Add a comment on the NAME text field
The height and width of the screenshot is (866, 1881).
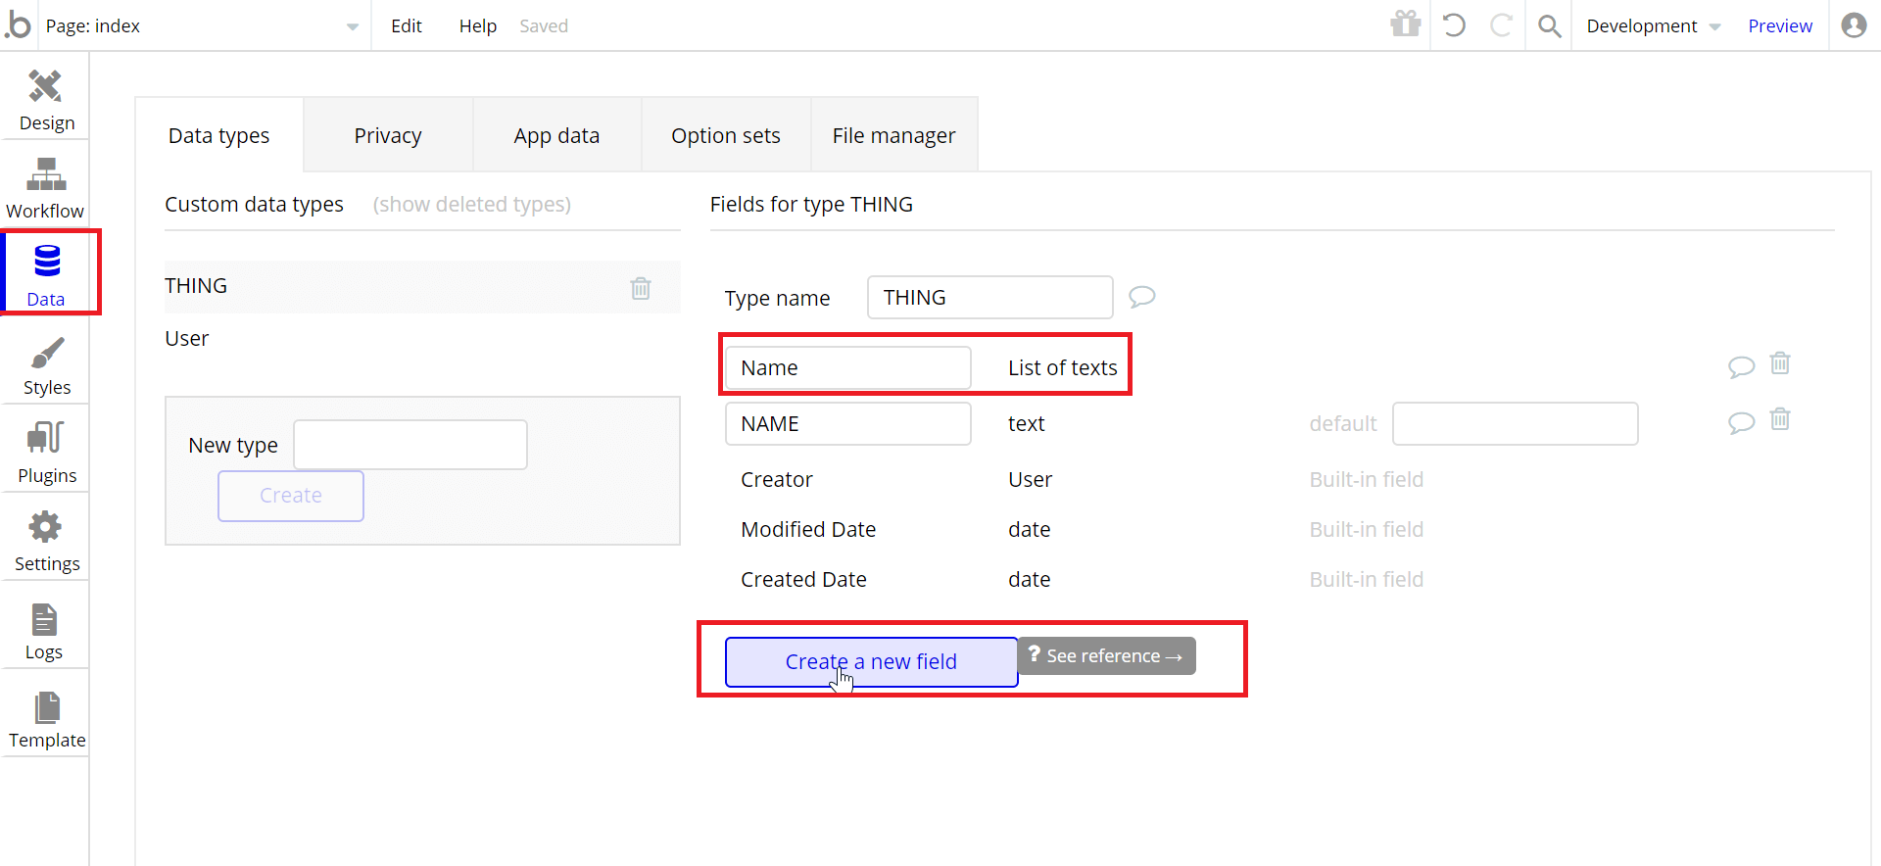coord(1741,422)
